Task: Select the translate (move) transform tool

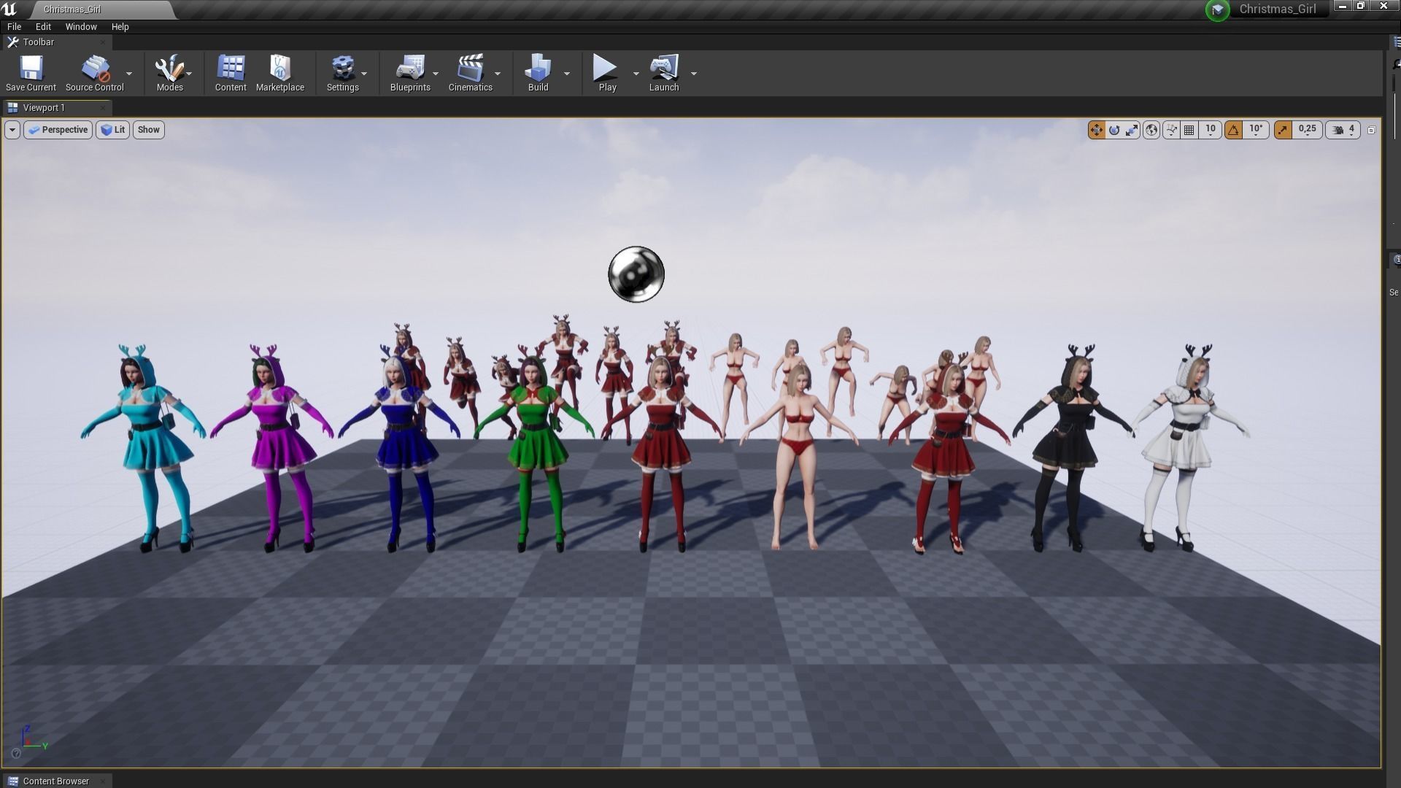Action: tap(1096, 130)
